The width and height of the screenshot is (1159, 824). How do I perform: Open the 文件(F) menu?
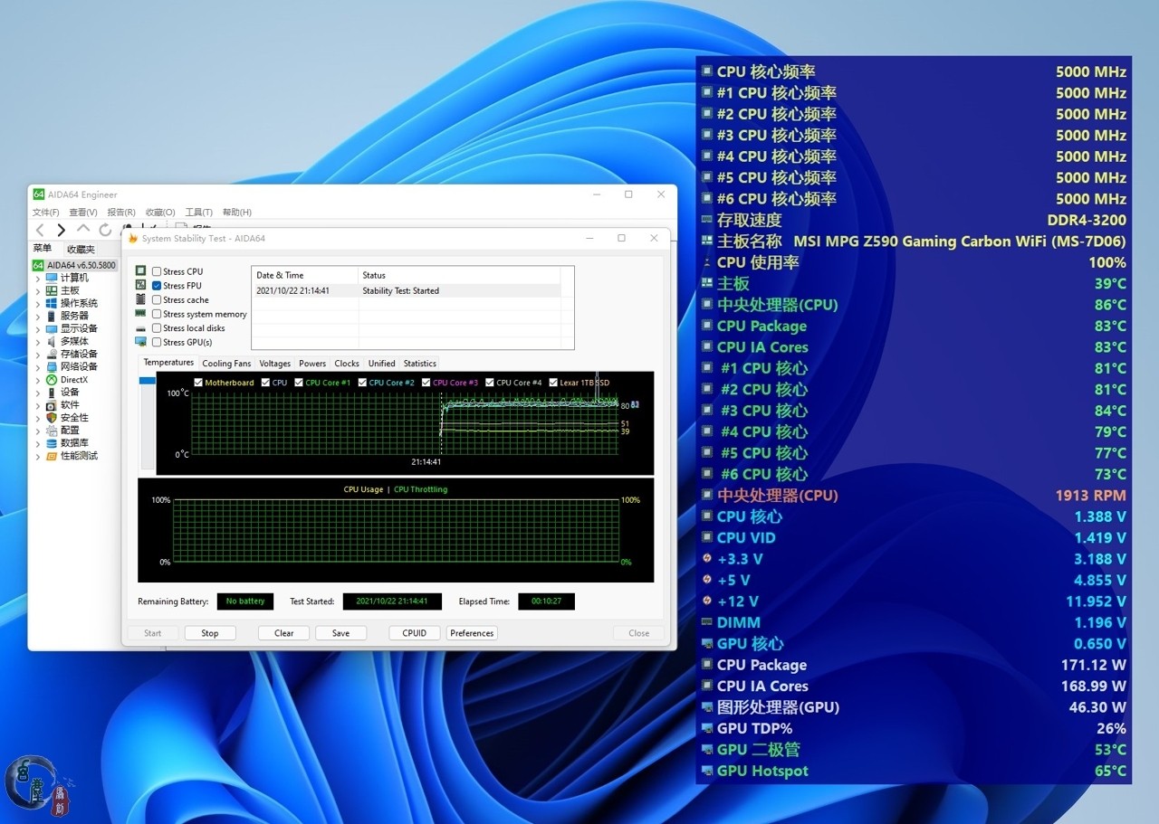46,213
